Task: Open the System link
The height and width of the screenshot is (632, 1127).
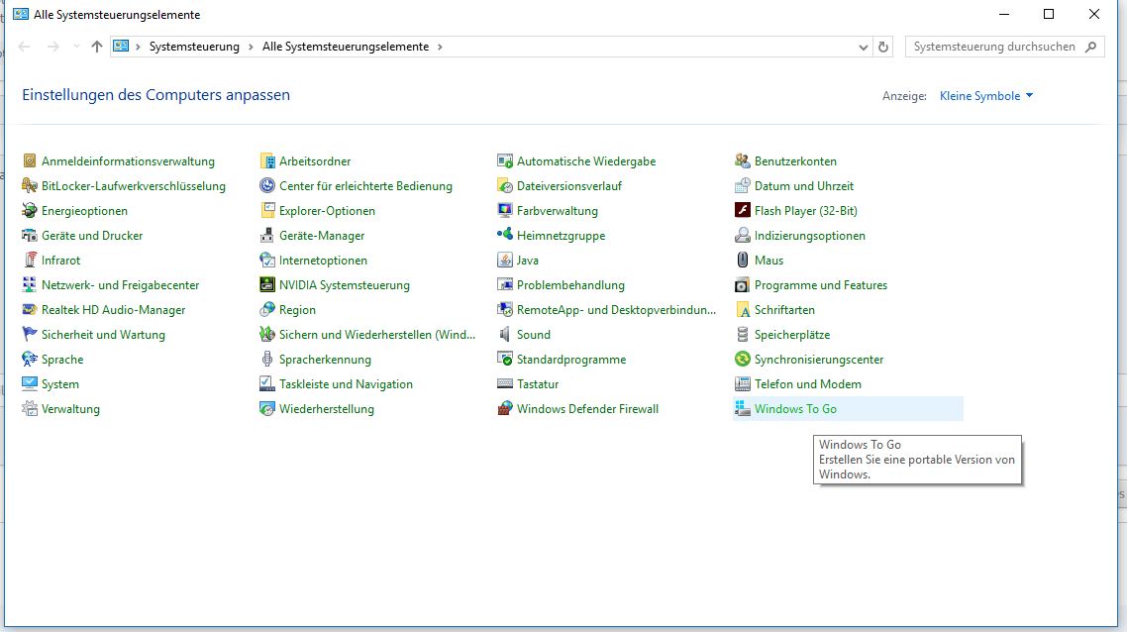Action: point(60,384)
